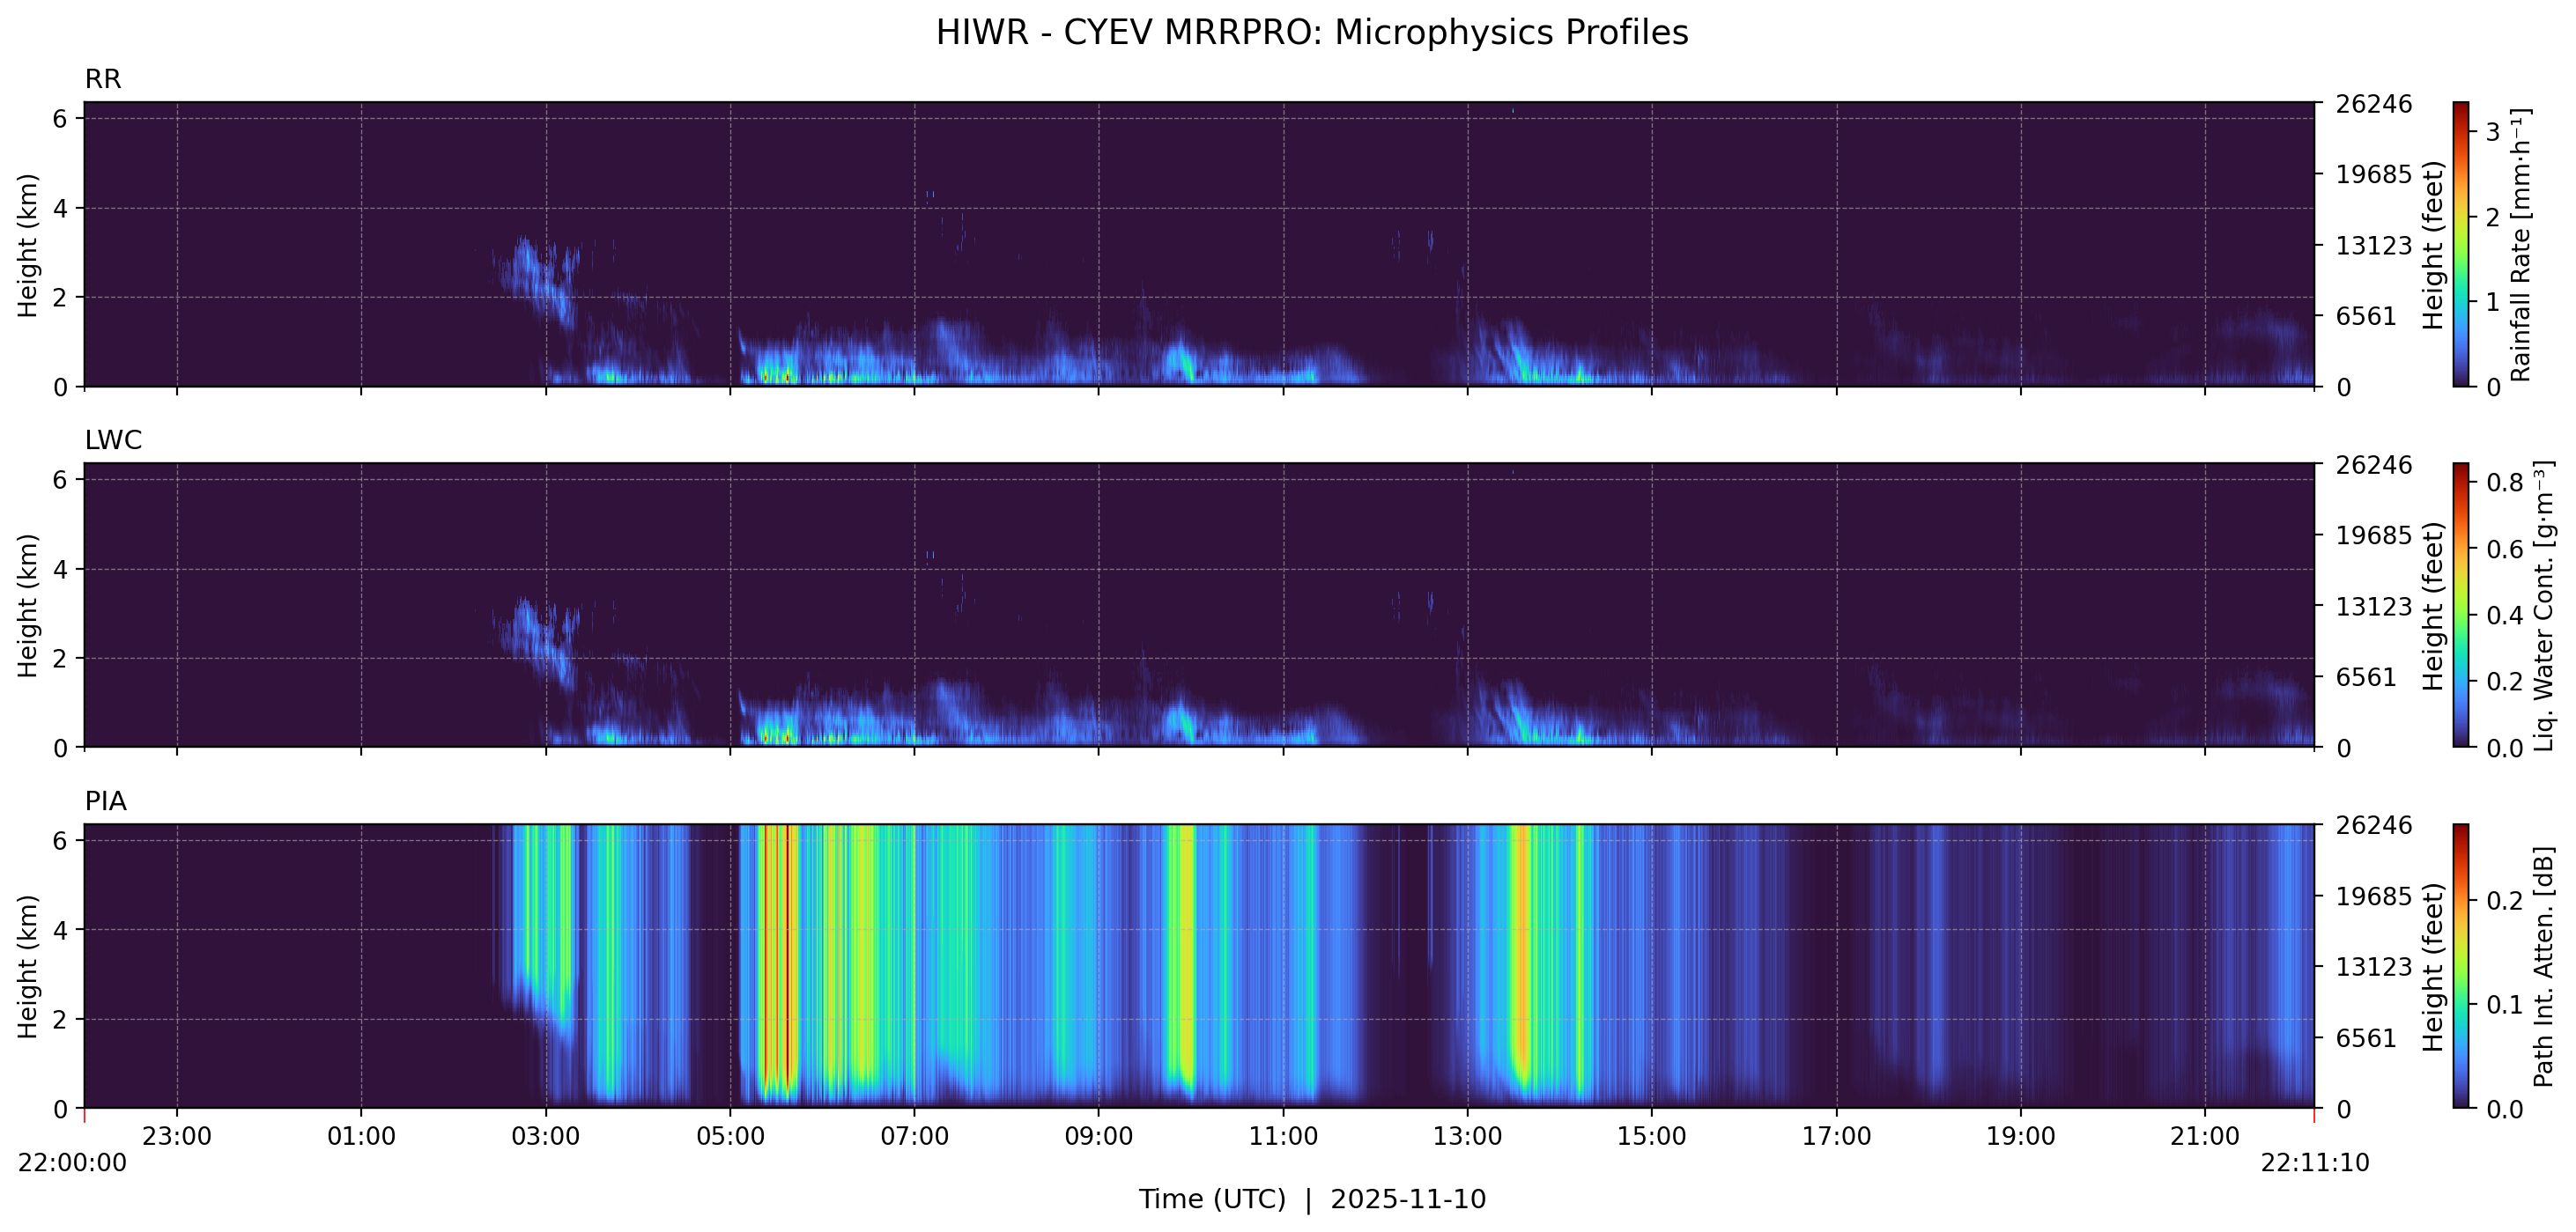Click the LWC panel title label
2576x1232 pixels.
[x=113, y=440]
